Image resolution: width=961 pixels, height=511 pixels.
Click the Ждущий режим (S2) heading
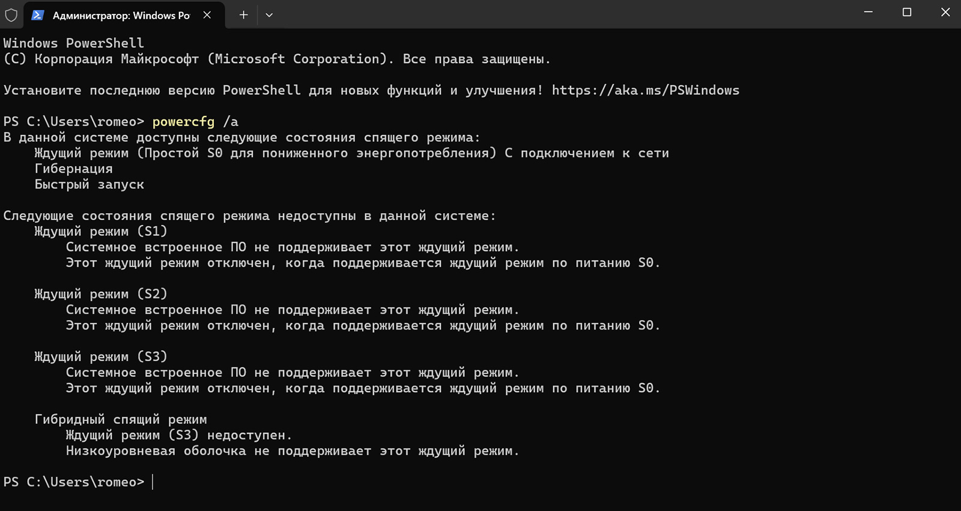pos(100,294)
